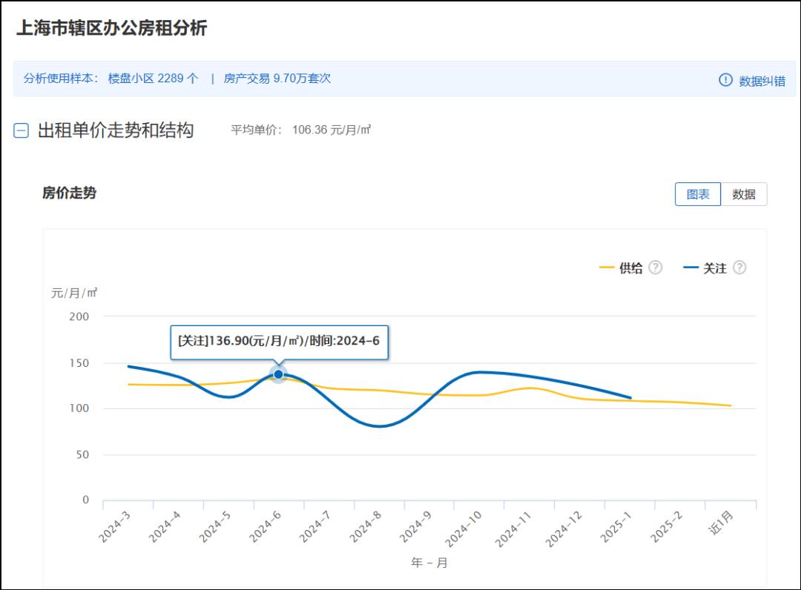Open the 数据纠错 link
This screenshot has width=801, height=590.
[762, 81]
